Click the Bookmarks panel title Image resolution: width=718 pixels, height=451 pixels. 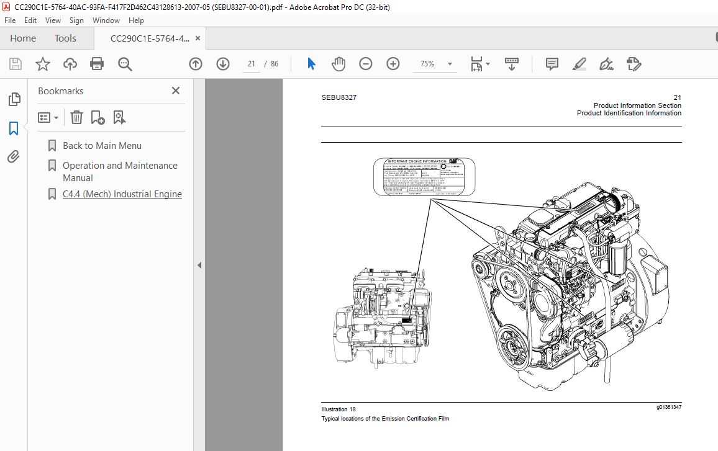tap(60, 91)
